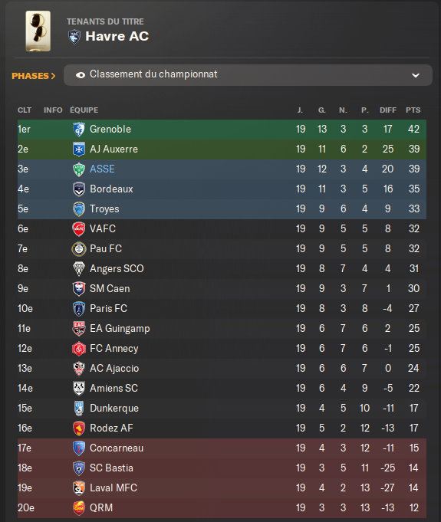Viewport: 441px width, 522px height.
Task: Click the VAFC red club badge
Action: (79, 229)
